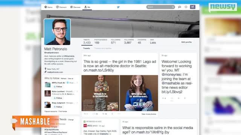
Task: Go to Home in the Twitter nav
Action: (48, 7)
